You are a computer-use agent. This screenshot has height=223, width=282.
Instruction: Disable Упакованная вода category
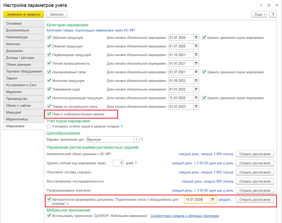coord(49,89)
